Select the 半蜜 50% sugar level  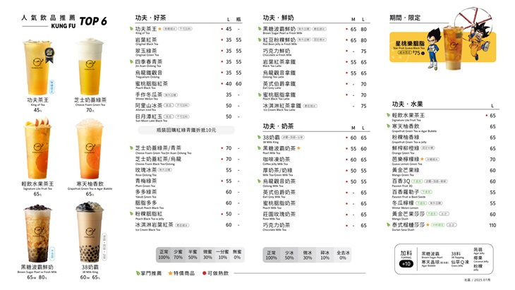tap(193, 255)
